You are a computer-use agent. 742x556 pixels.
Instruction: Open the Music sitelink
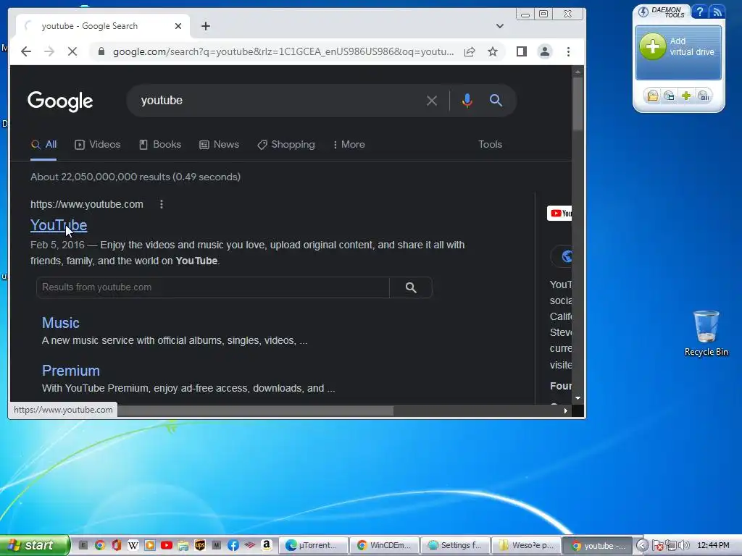[x=61, y=323]
